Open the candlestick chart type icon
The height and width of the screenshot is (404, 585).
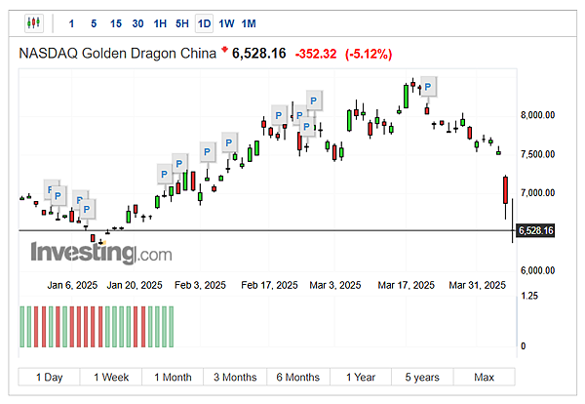[x=34, y=23]
